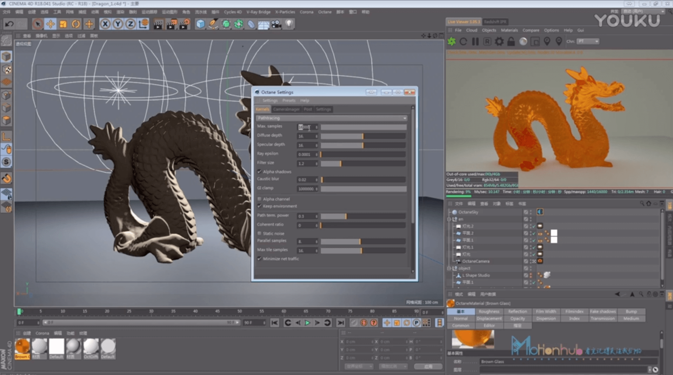Select the Rotate tool icon
The width and height of the screenshot is (673, 375).
(76, 24)
